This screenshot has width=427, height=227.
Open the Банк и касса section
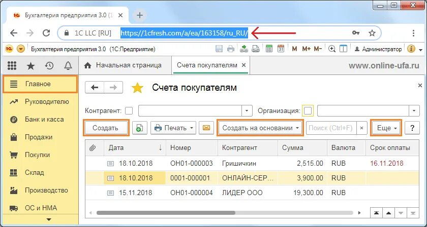[x=40, y=120]
